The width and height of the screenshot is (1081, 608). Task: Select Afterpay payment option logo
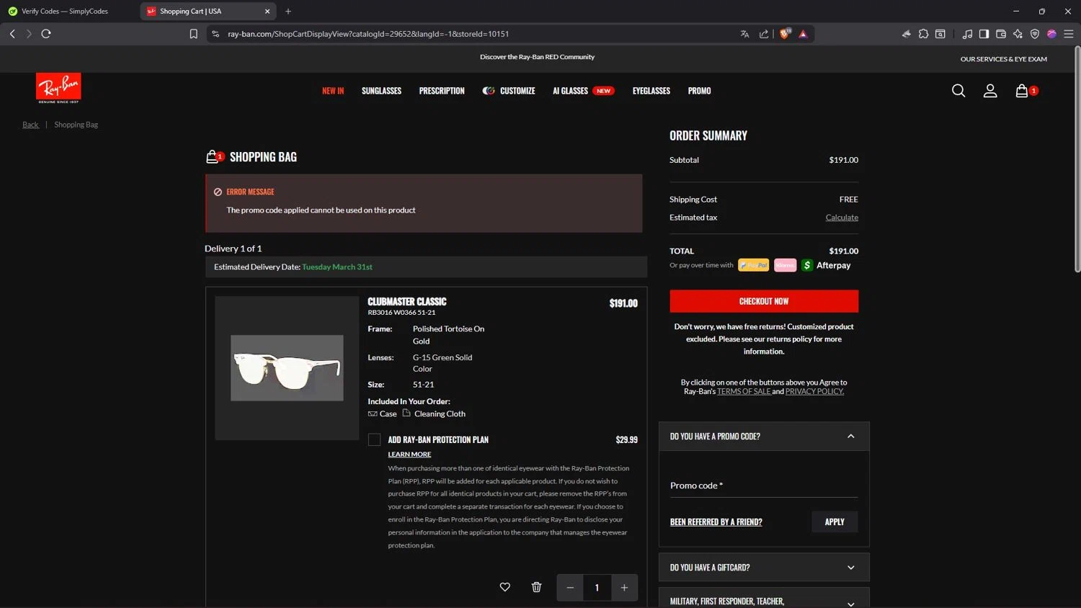[x=826, y=265]
